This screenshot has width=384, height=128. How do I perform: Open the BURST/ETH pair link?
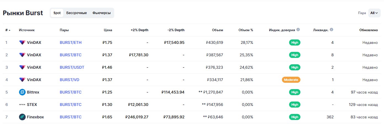click(x=71, y=42)
